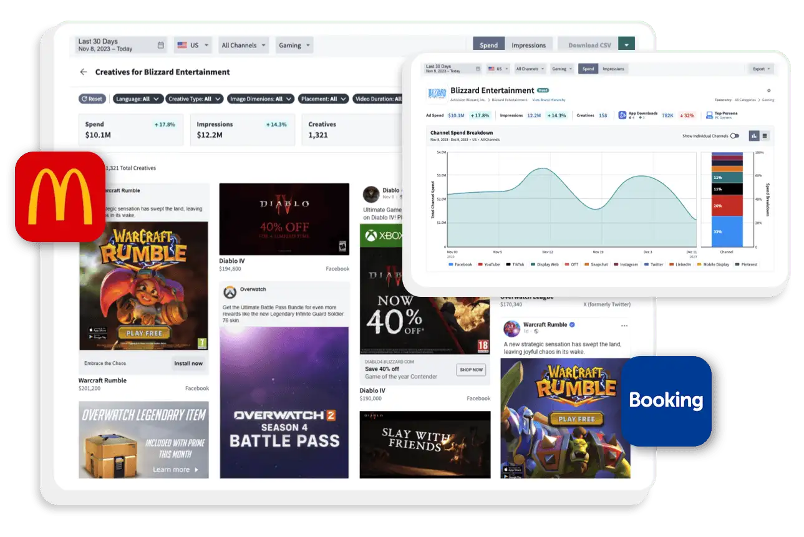
Task: Open calendar icon in the brand window date picker
Action: [478, 69]
